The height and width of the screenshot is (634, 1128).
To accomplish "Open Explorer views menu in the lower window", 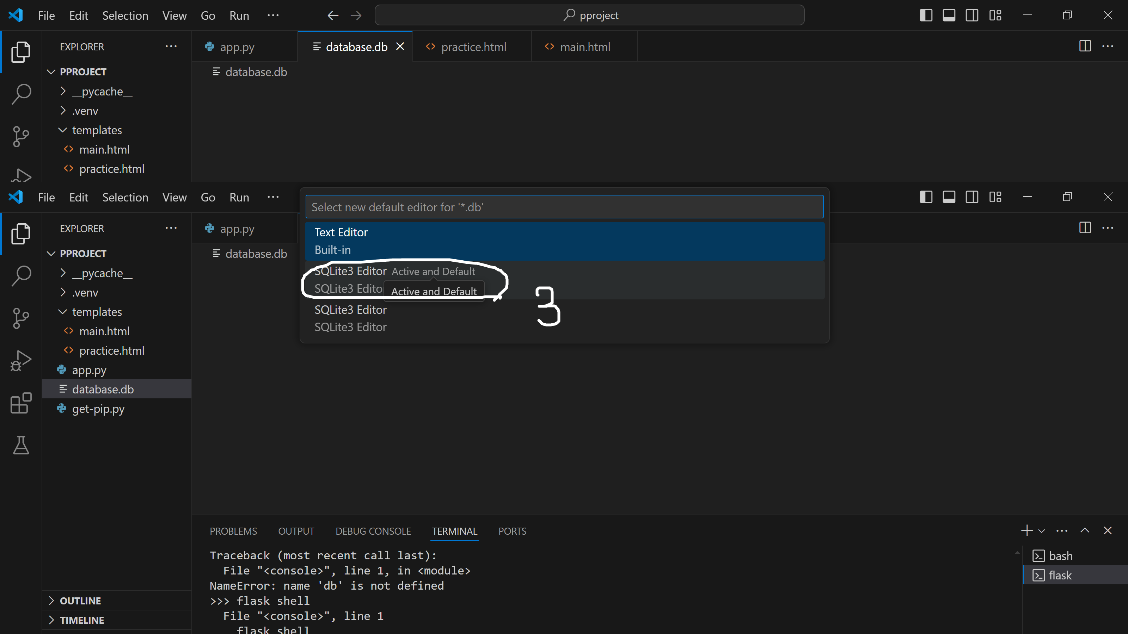I will tap(171, 228).
